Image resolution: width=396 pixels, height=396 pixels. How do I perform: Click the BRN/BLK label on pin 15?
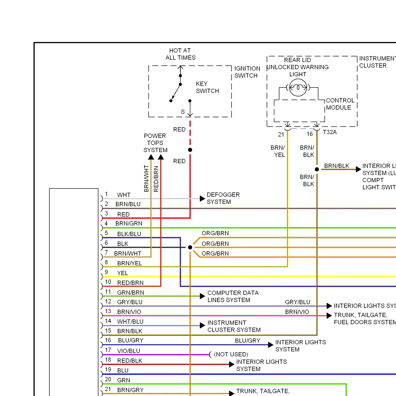click(130, 331)
